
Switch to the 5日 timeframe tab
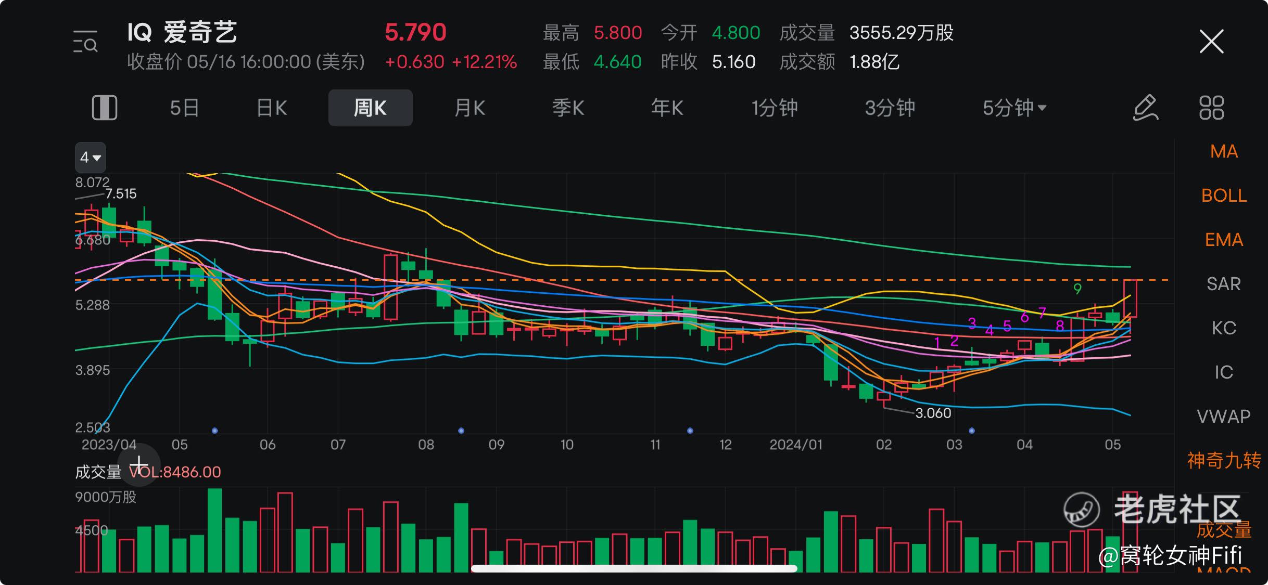pyautogui.click(x=184, y=108)
